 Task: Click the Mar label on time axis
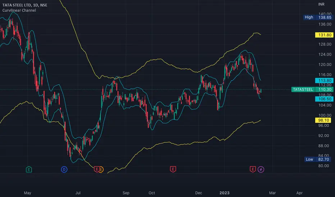tap(272, 193)
